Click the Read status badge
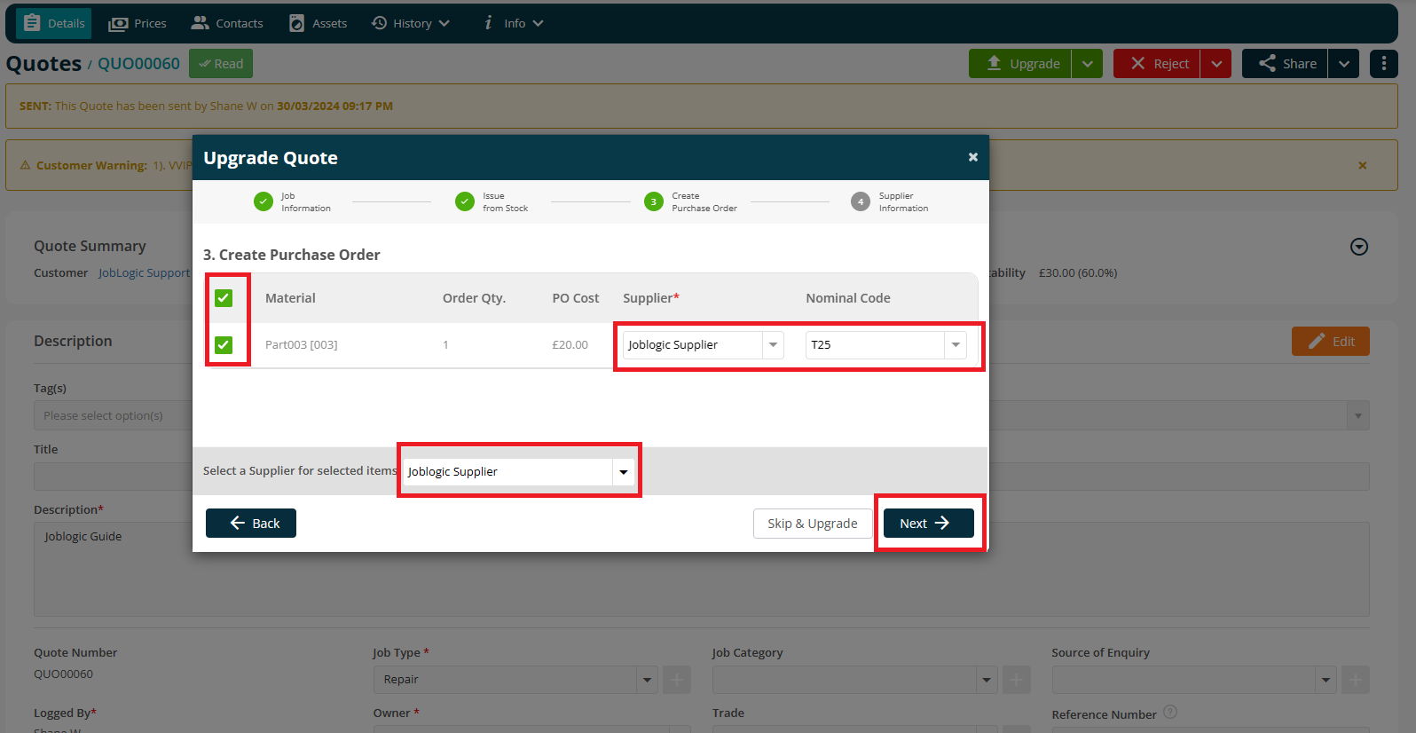1416x733 pixels. 221,64
